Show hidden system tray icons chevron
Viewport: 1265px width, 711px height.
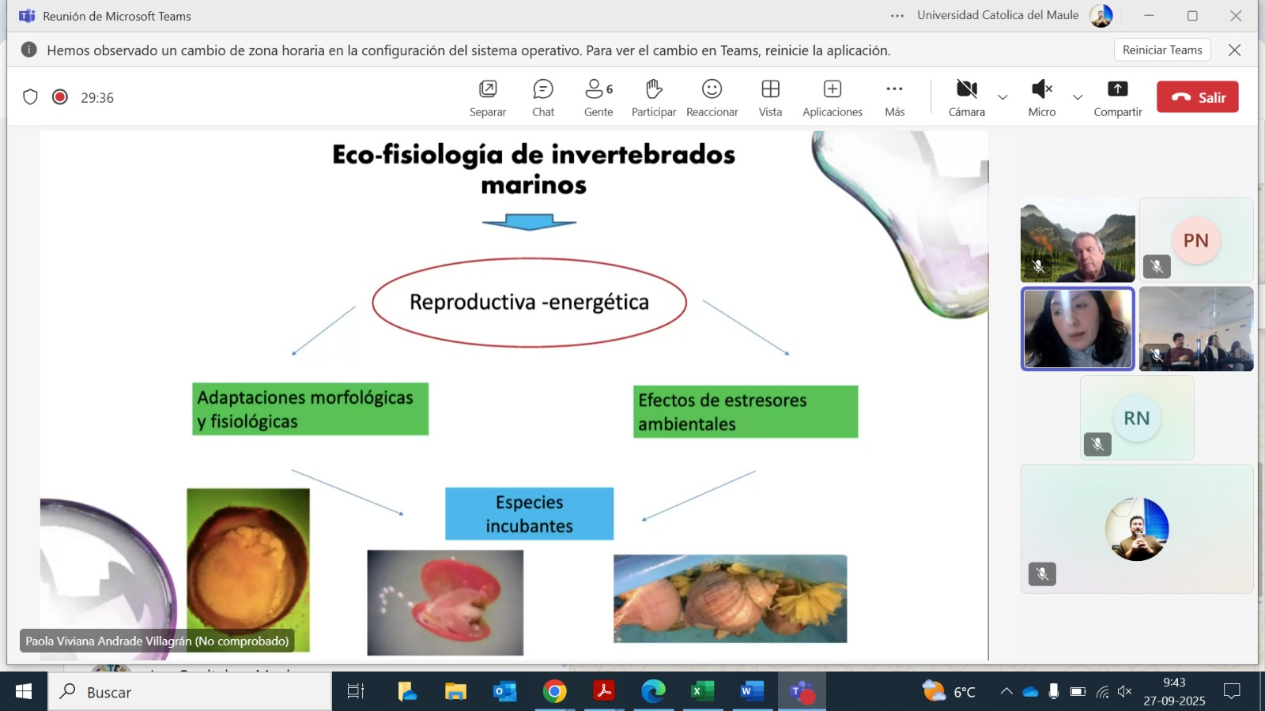click(1006, 692)
